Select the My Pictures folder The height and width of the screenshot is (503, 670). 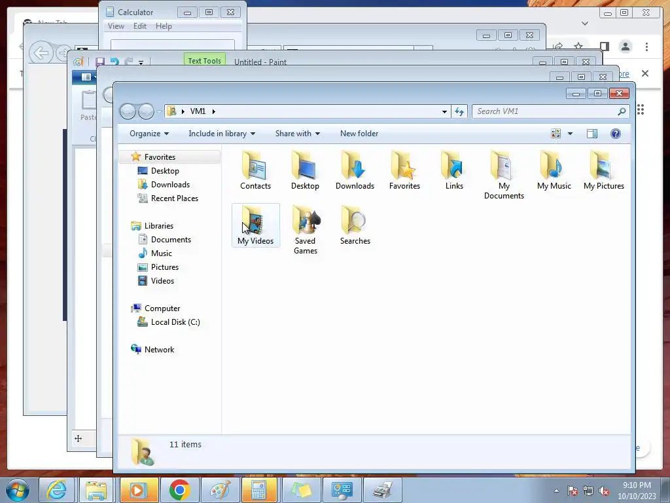click(x=604, y=170)
